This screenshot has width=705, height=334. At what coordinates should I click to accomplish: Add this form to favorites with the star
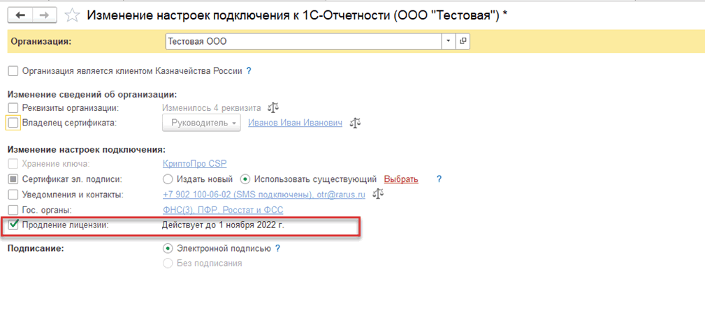71,15
